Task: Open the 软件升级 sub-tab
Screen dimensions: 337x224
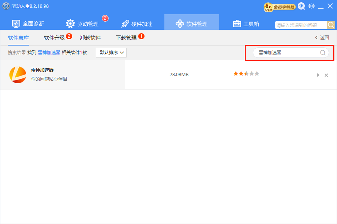Action: tap(54, 38)
